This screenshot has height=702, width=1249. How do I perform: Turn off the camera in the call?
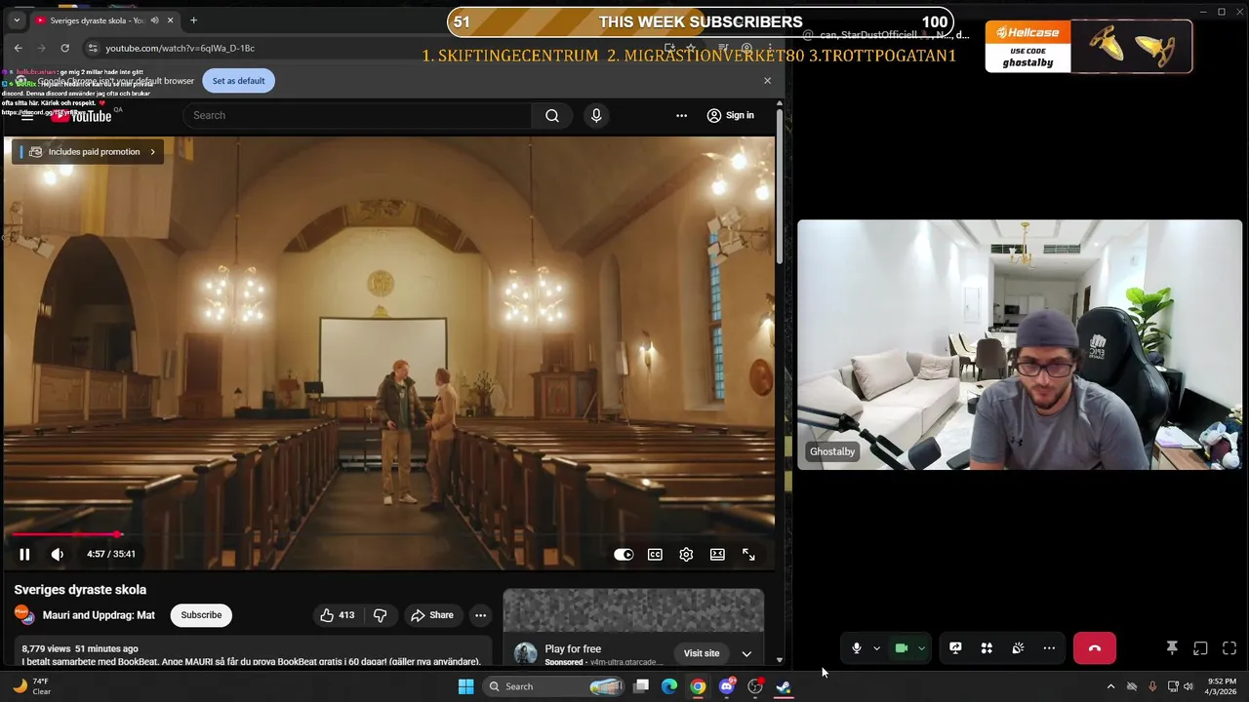(x=902, y=648)
